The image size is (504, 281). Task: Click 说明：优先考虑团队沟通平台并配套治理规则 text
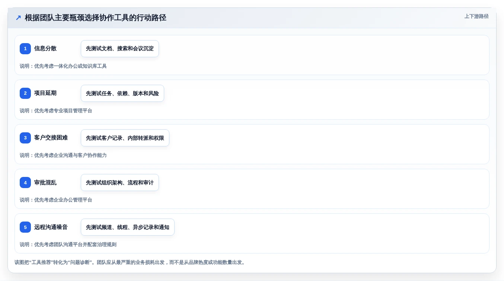(68, 245)
